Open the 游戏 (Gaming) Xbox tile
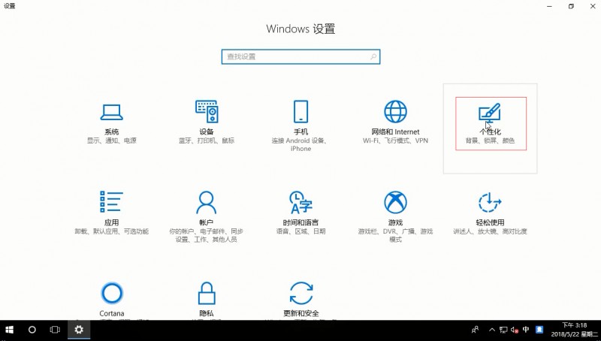This screenshot has width=601, height=341. pos(395,216)
